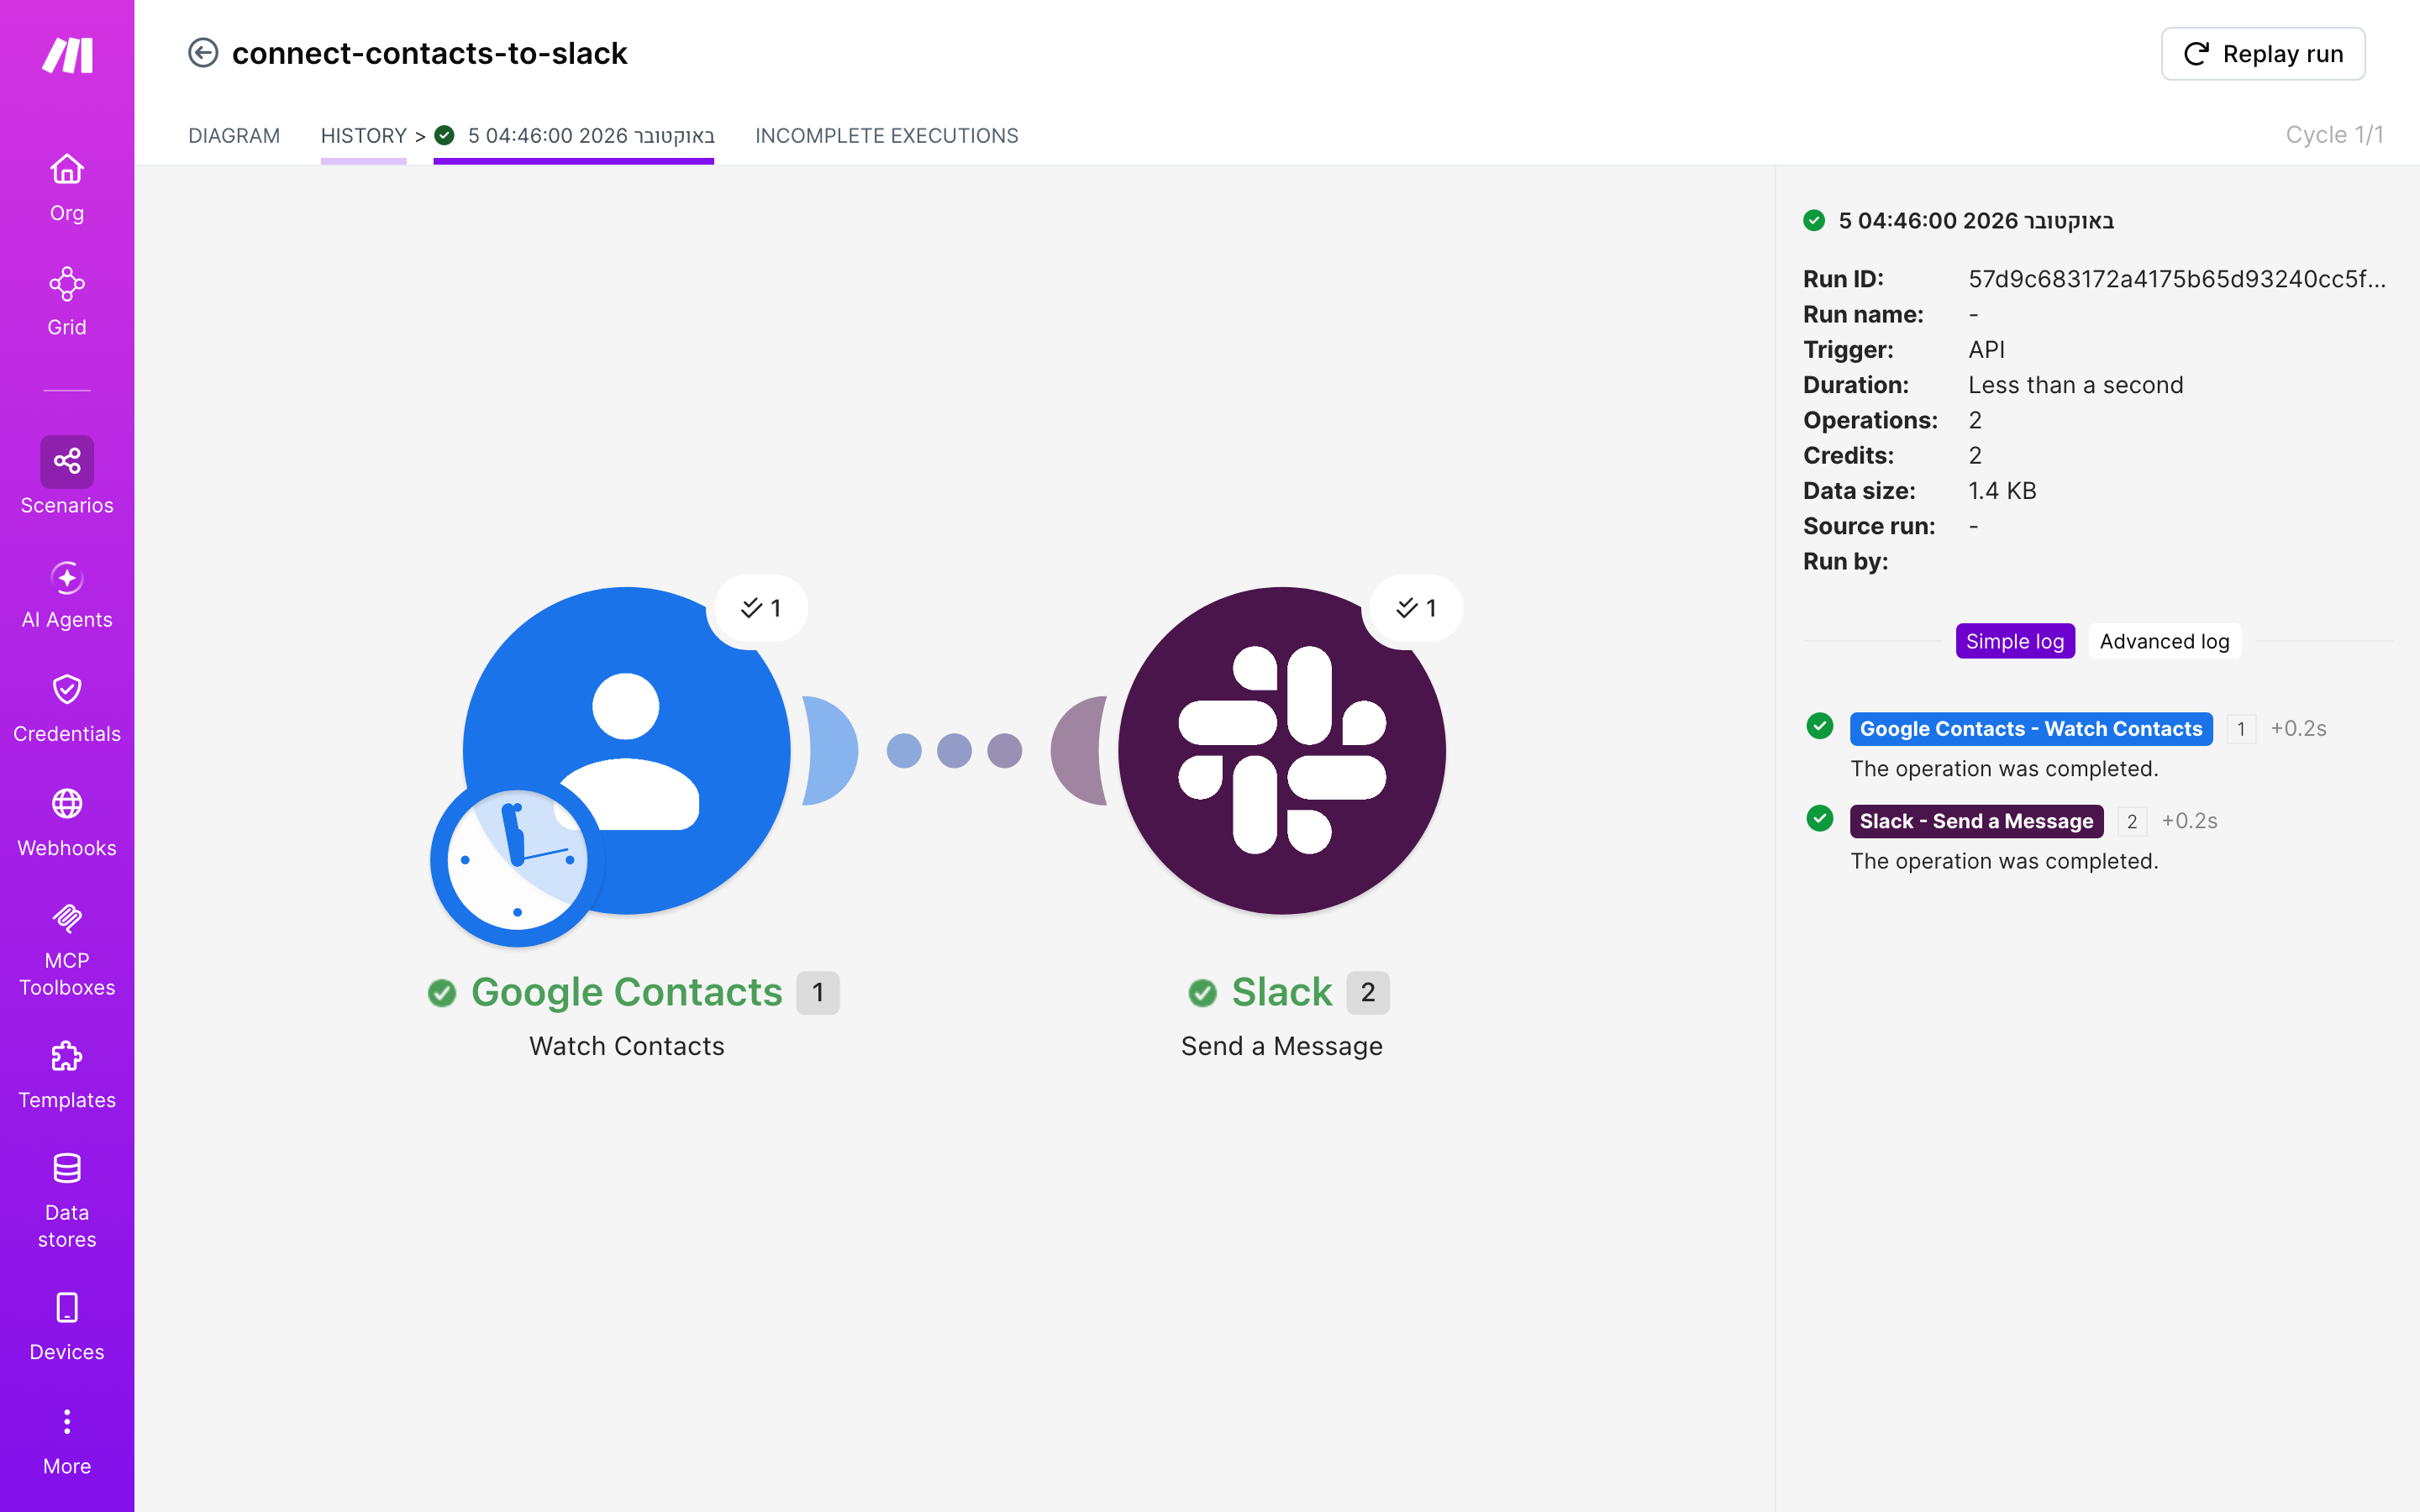This screenshot has width=2420, height=1512.
Task: Click the Google Contacts module title
Action: click(627, 992)
